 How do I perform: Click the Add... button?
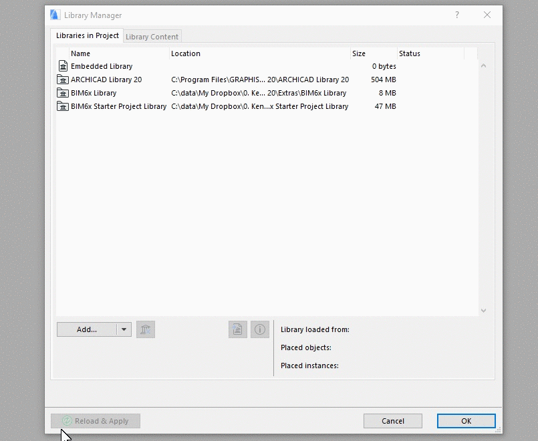(87, 329)
